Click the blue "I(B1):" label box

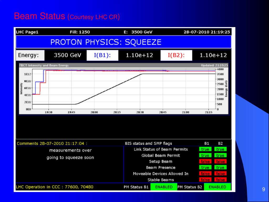102,55
